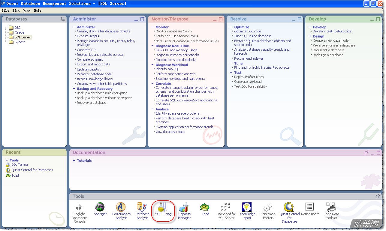Collapse the Design section in the Develop panel
Viewport: 386px width, 231px height.
click(x=310, y=36)
